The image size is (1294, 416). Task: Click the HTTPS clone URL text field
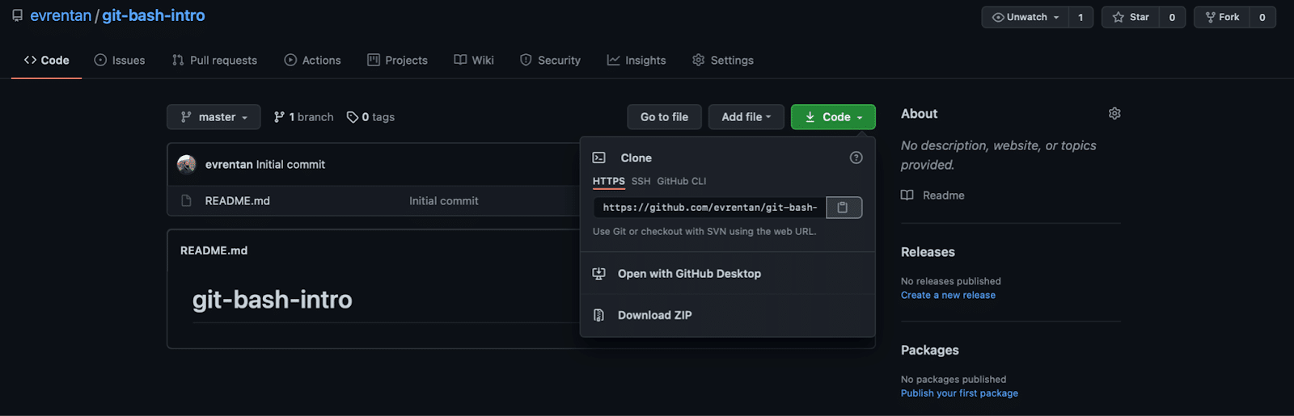709,208
